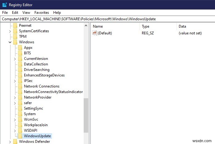Select the NetworkConnectivityStatusIndicator key label
Viewport: 215px width, 144px height.
53,92
